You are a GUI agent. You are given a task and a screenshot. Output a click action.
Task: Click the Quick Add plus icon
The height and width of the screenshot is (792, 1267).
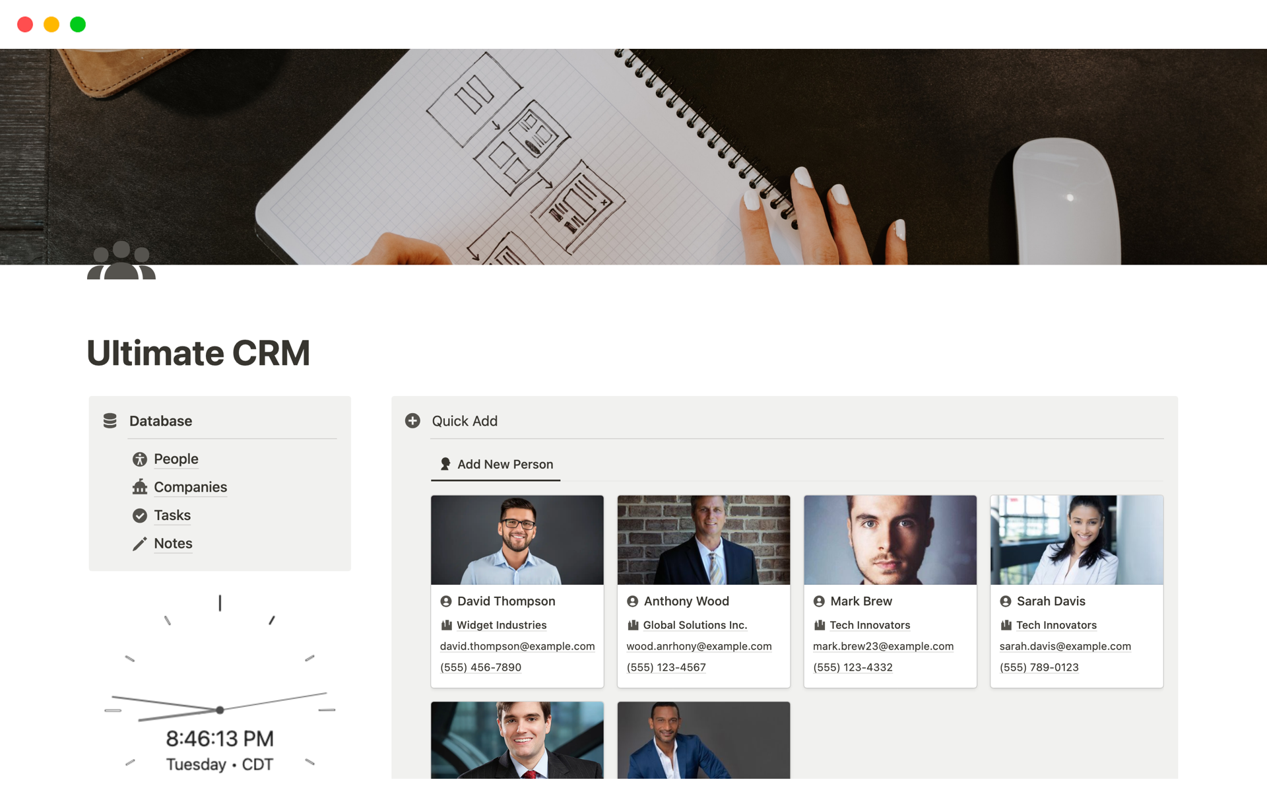(411, 420)
